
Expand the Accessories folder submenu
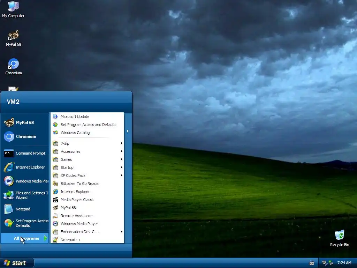click(87, 151)
